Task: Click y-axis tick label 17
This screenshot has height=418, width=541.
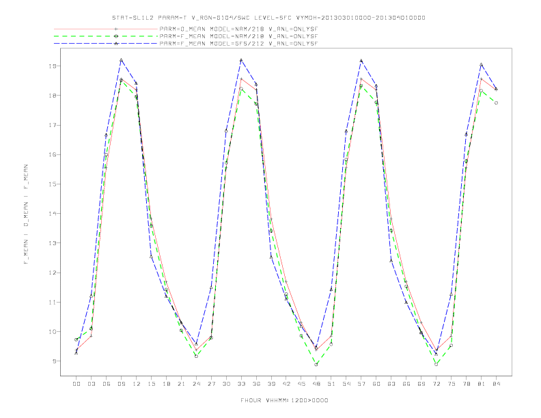Action: 53,125
